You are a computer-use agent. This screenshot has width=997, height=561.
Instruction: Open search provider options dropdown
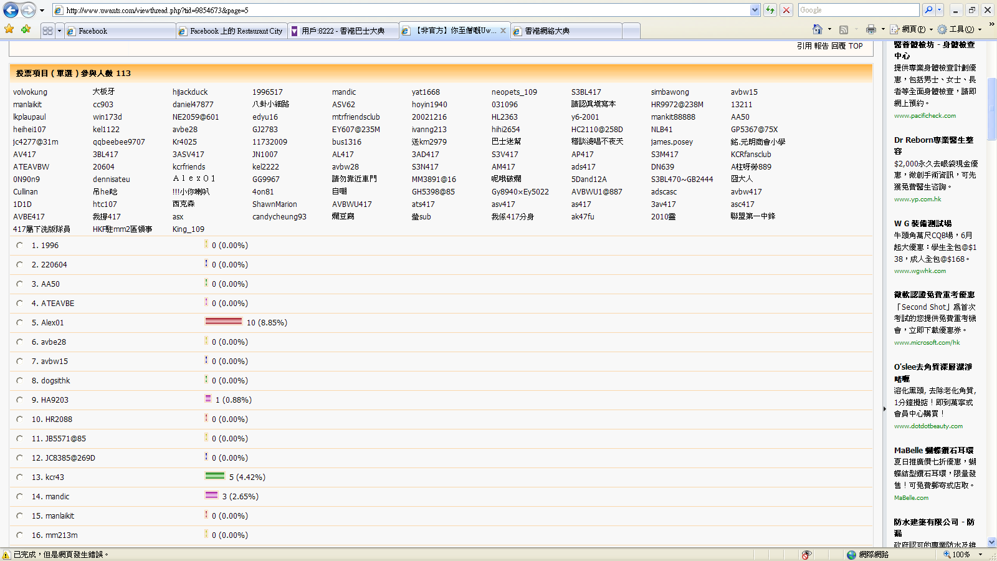click(x=940, y=10)
